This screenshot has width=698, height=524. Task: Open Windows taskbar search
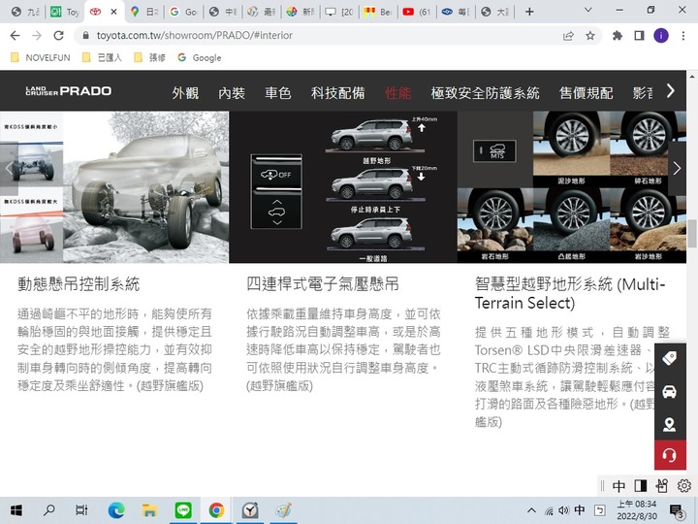(49, 510)
